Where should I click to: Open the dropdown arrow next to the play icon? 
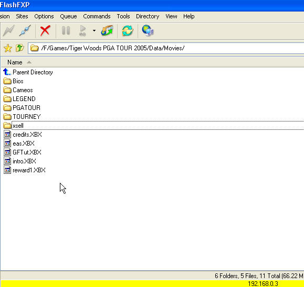point(94,31)
